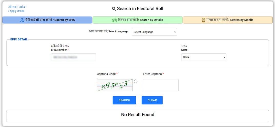Click into the Enter Captcha text box
275x127 pixels.
[x=161, y=85]
